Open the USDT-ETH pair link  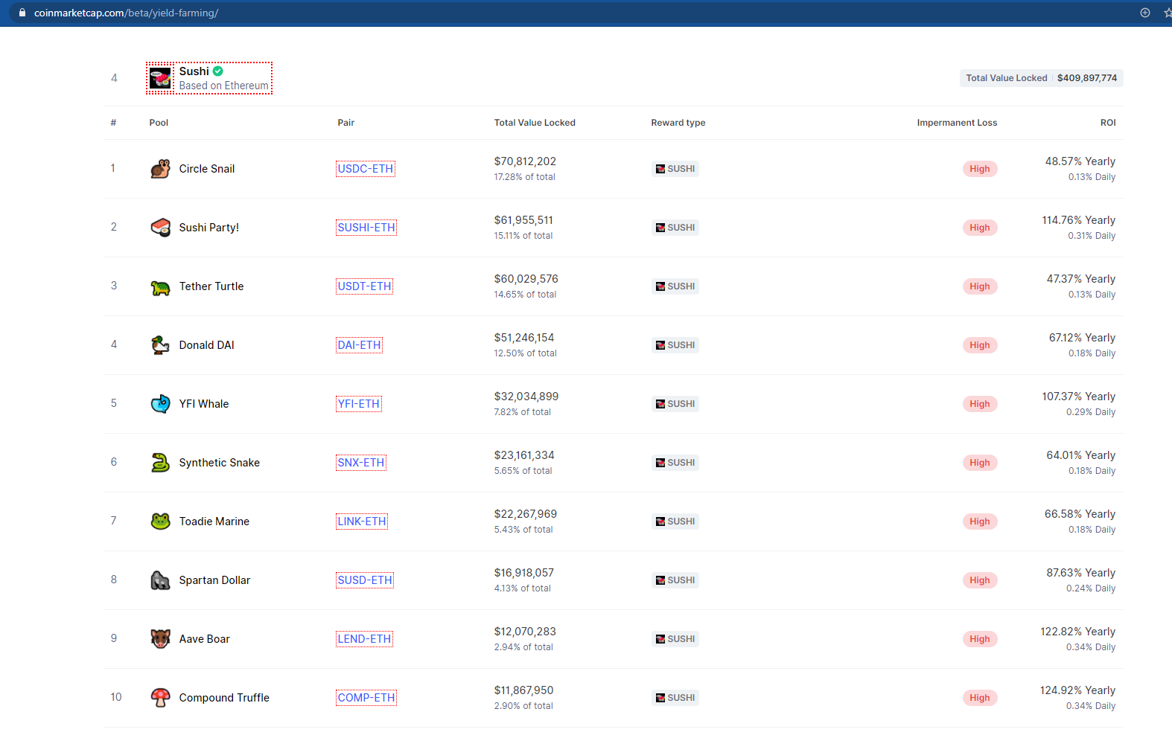point(365,286)
